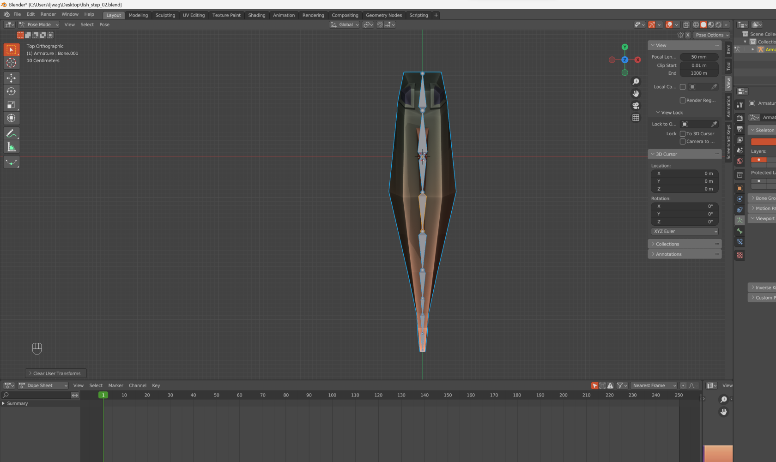Switch to wireframe viewport shading

pos(696,25)
